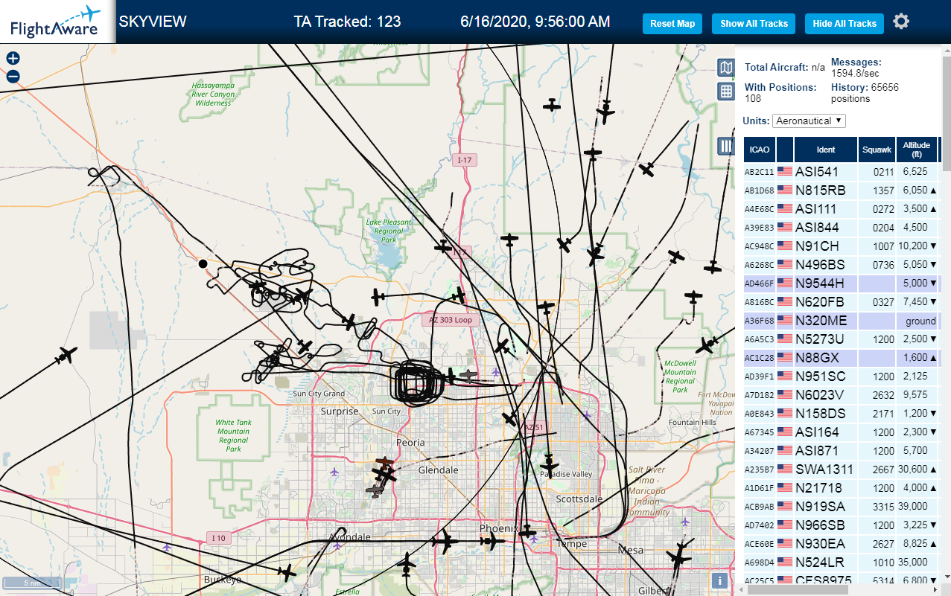Toggle the grid overlay icon
This screenshot has width=951, height=596.
(726, 92)
